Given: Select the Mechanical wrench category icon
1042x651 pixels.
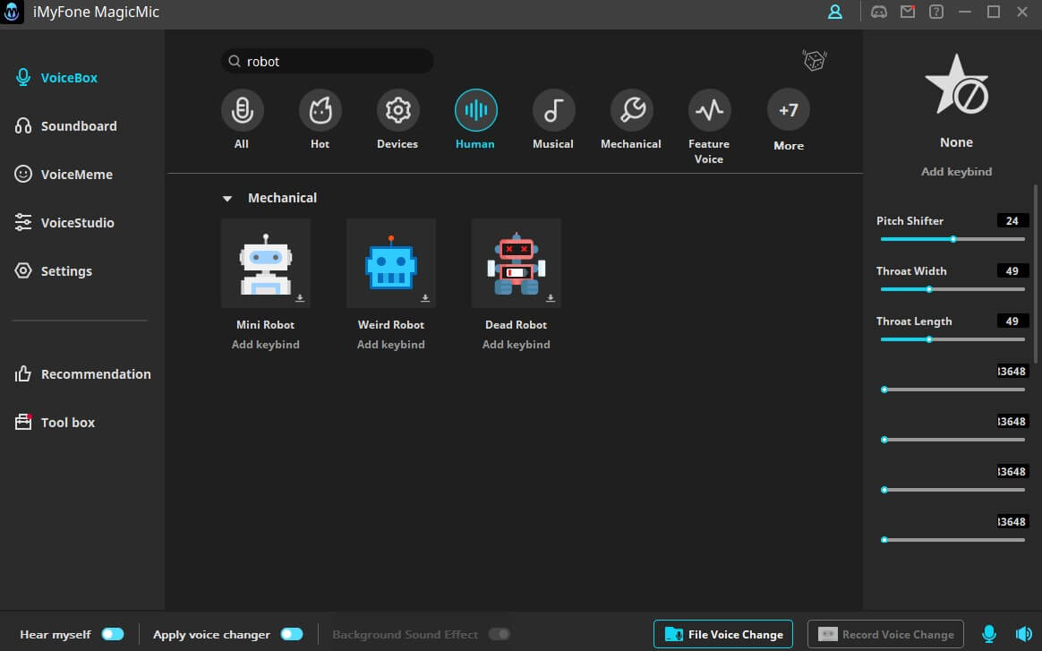Looking at the screenshot, I should click(631, 110).
